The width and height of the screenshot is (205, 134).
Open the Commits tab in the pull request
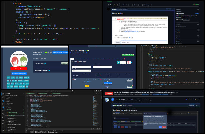tap(125, 5)
